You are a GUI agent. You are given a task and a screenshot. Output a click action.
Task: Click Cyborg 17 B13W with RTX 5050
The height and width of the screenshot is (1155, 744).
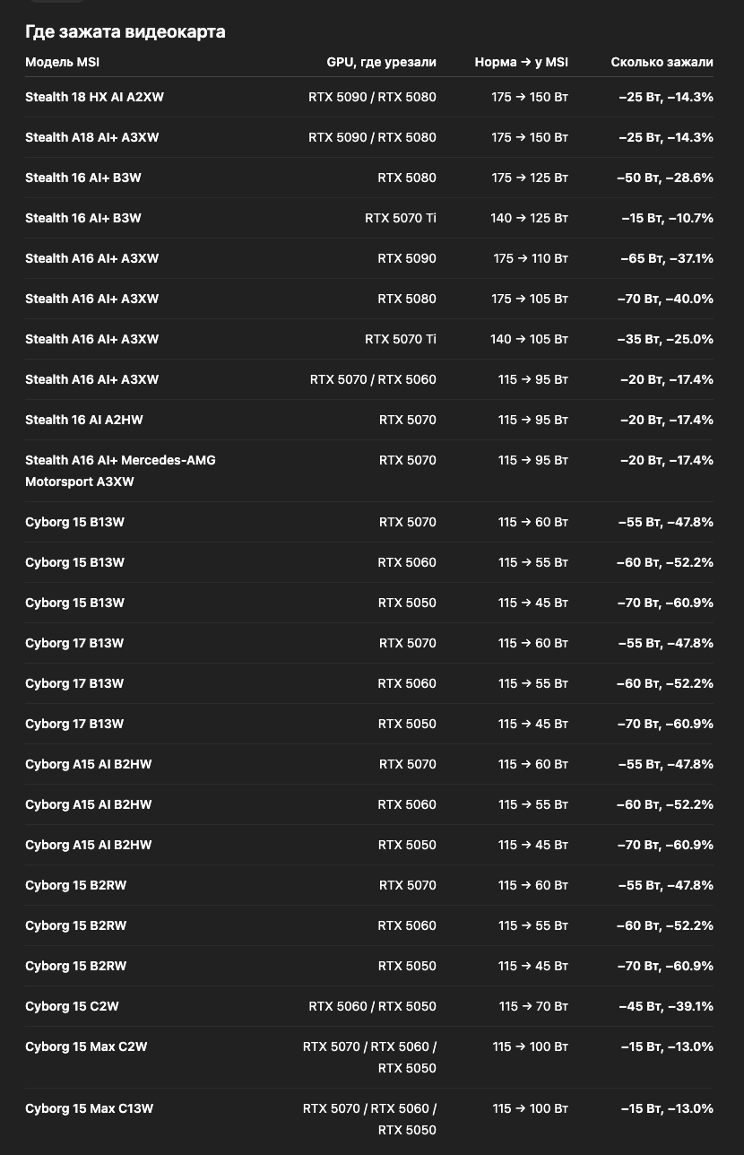click(369, 724)
